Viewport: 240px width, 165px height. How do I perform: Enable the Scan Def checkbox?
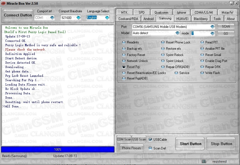point(150,148)
